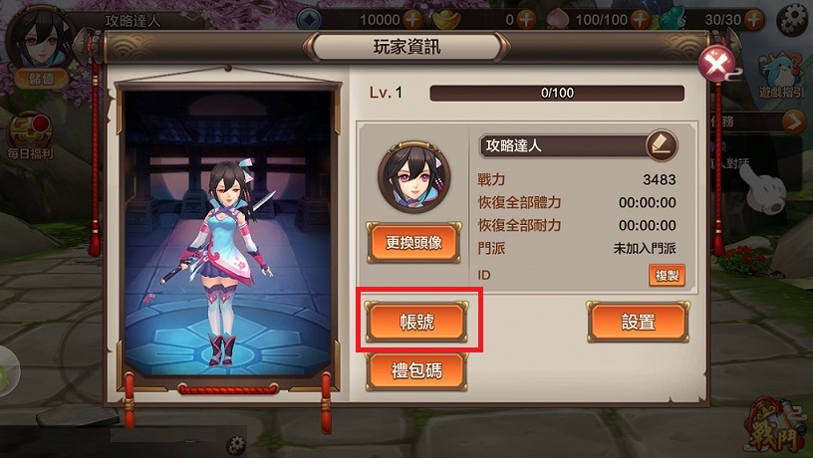Click the 0/100 experience progress bar

(557, 93)
